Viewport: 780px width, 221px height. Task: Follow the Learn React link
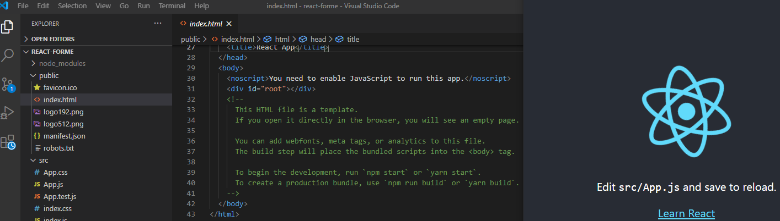tap(686, 213)
